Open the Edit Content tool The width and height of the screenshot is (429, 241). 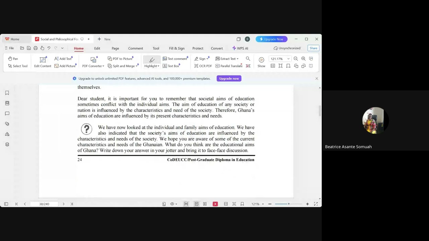pyautogui.click(x=43, y=62)
